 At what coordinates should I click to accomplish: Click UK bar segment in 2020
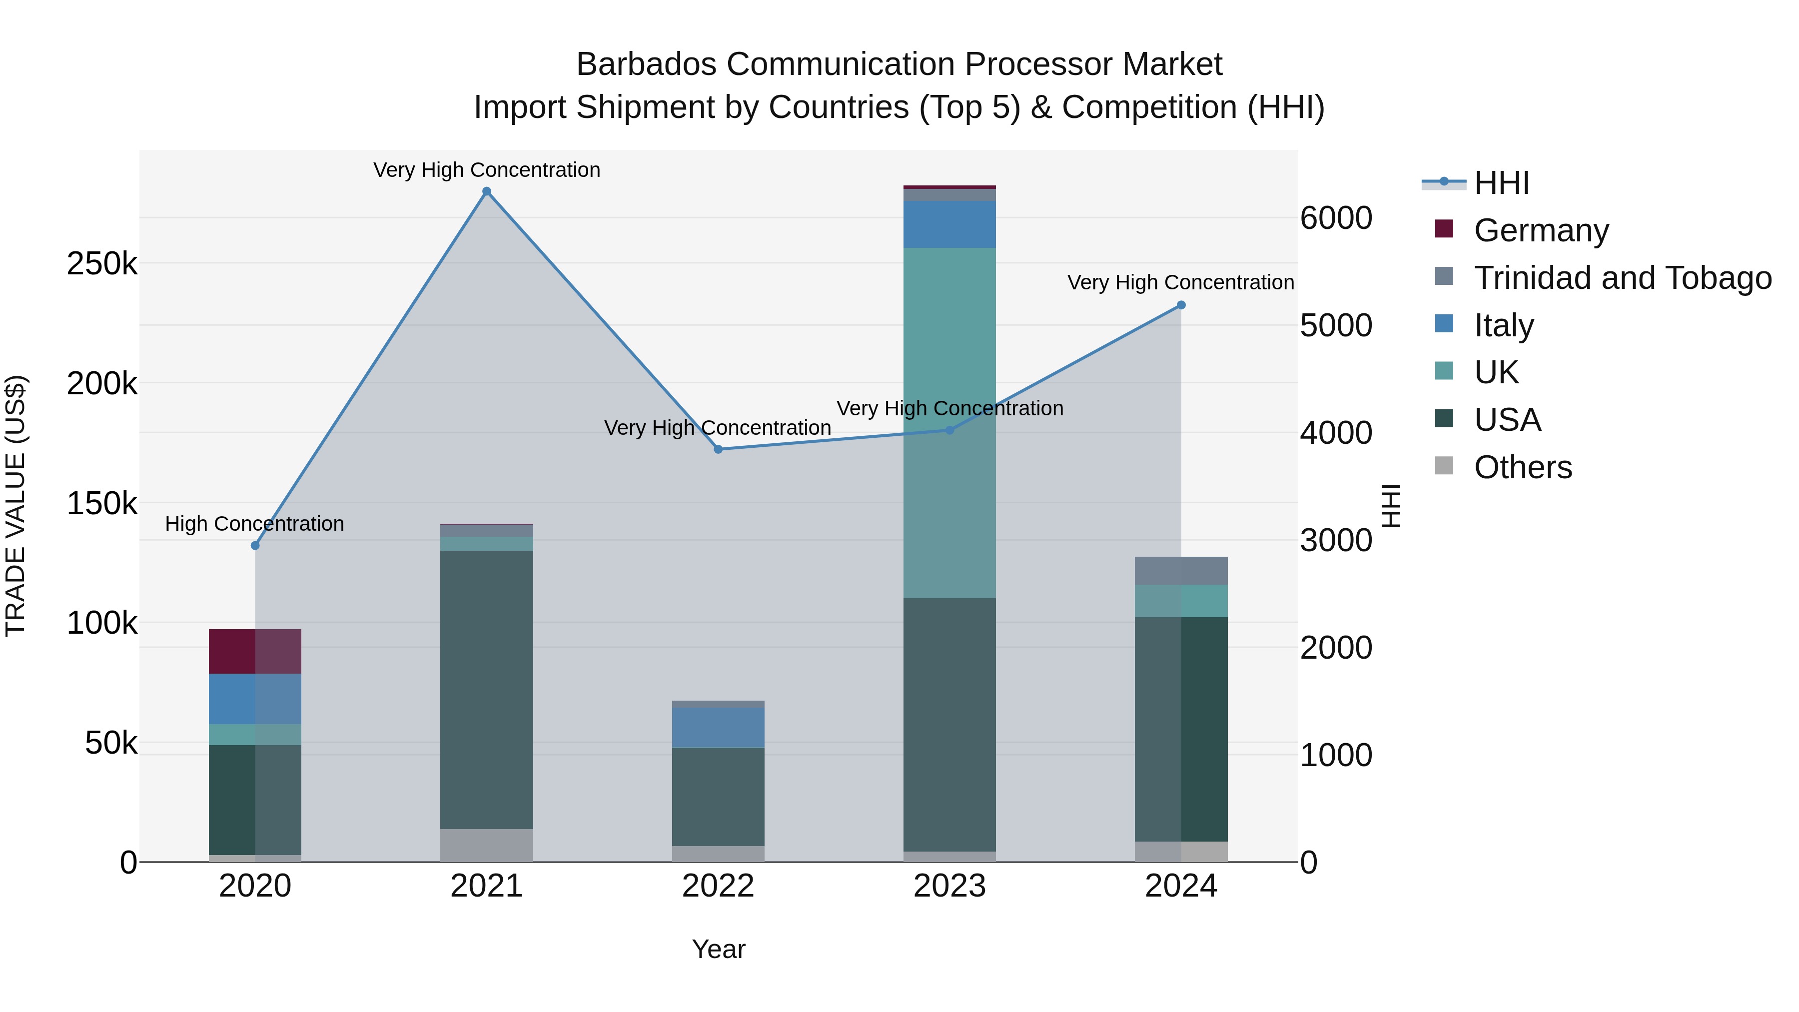[255, 735]
